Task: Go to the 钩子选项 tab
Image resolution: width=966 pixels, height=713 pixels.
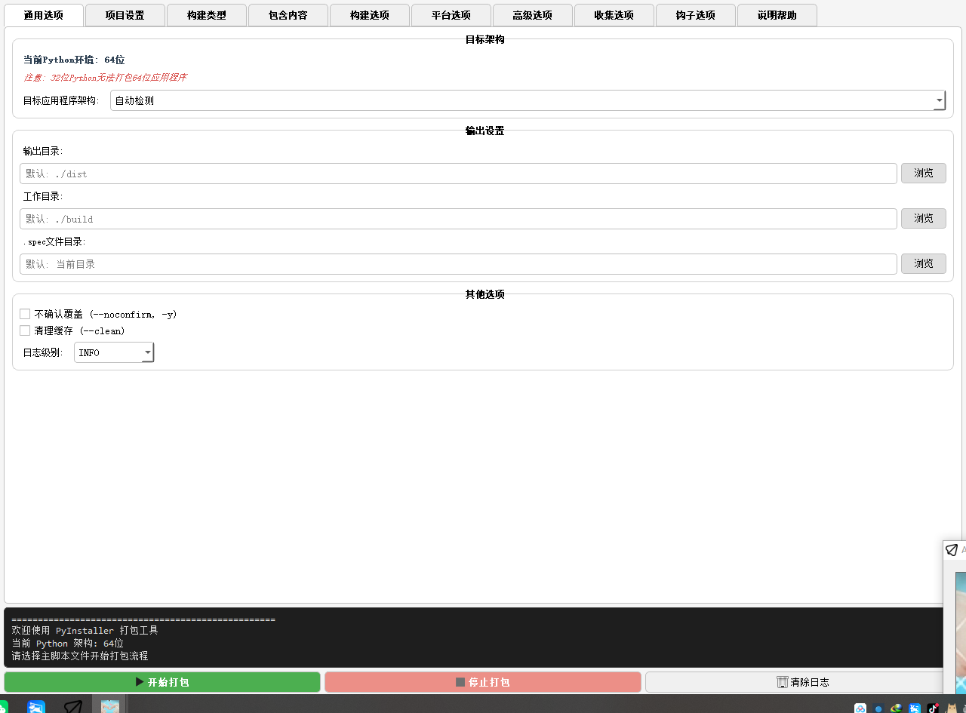Action: click(x=695, y=15)
